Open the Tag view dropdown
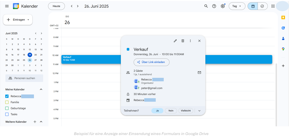This screenshot has height=138, width=289. point(237,6)
